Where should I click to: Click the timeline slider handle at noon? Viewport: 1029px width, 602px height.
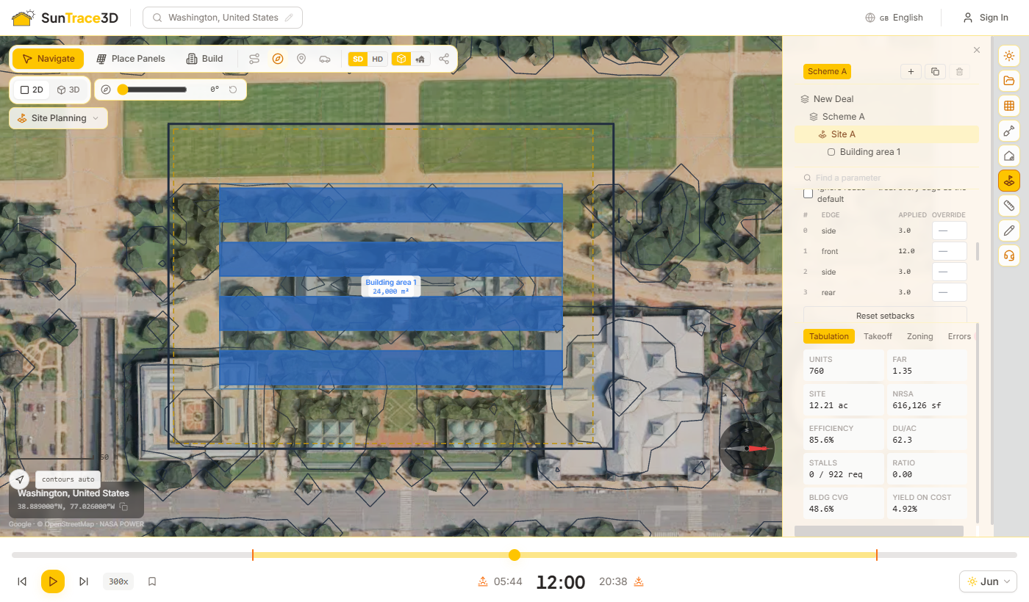(x=514, y=555)
